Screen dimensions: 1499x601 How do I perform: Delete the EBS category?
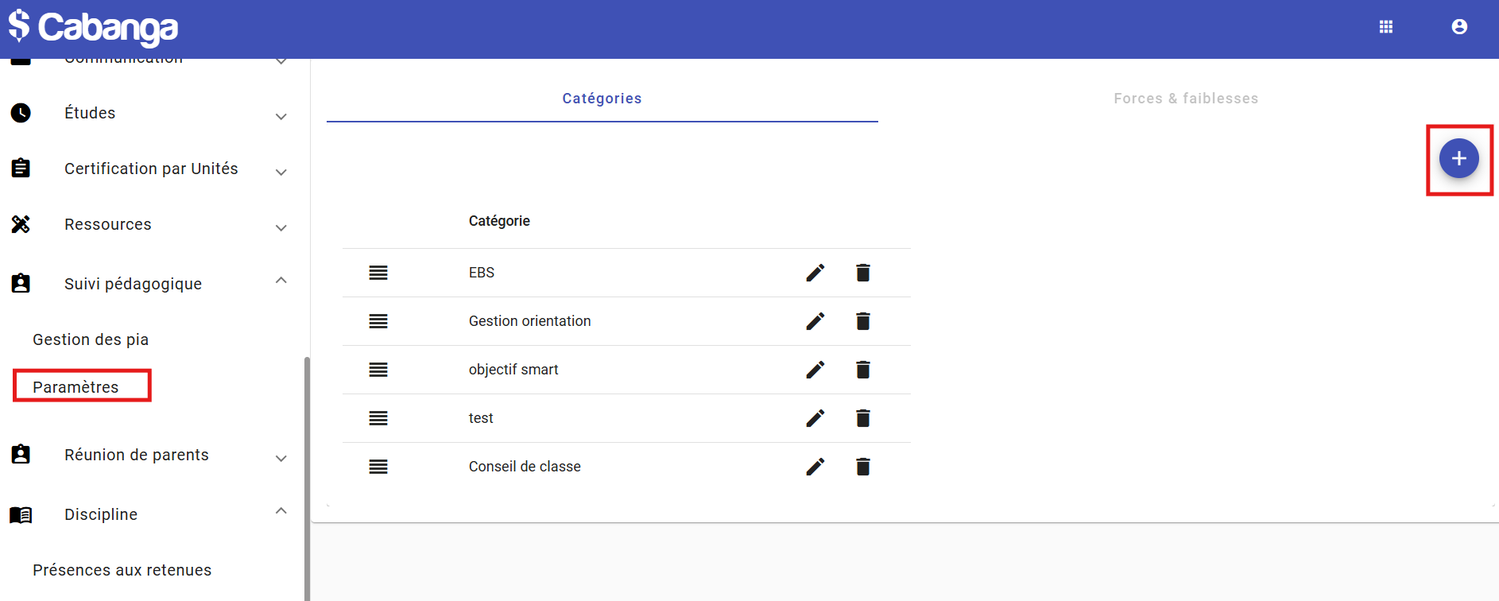863,273
